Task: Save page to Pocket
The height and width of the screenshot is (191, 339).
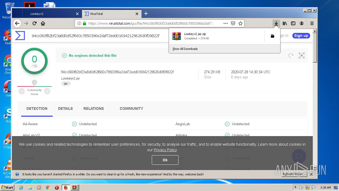Action: click(233, 23)
